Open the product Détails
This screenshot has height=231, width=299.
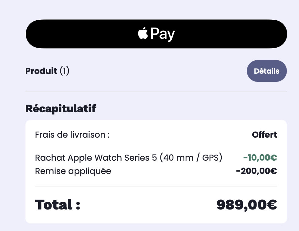267,71
